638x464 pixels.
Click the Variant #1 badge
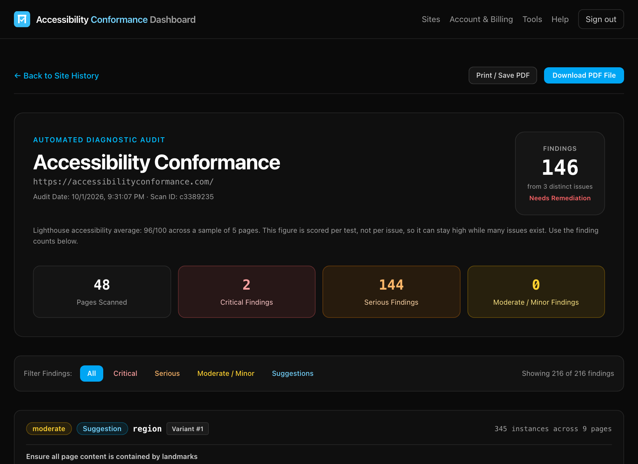click(x=188, y=429)
